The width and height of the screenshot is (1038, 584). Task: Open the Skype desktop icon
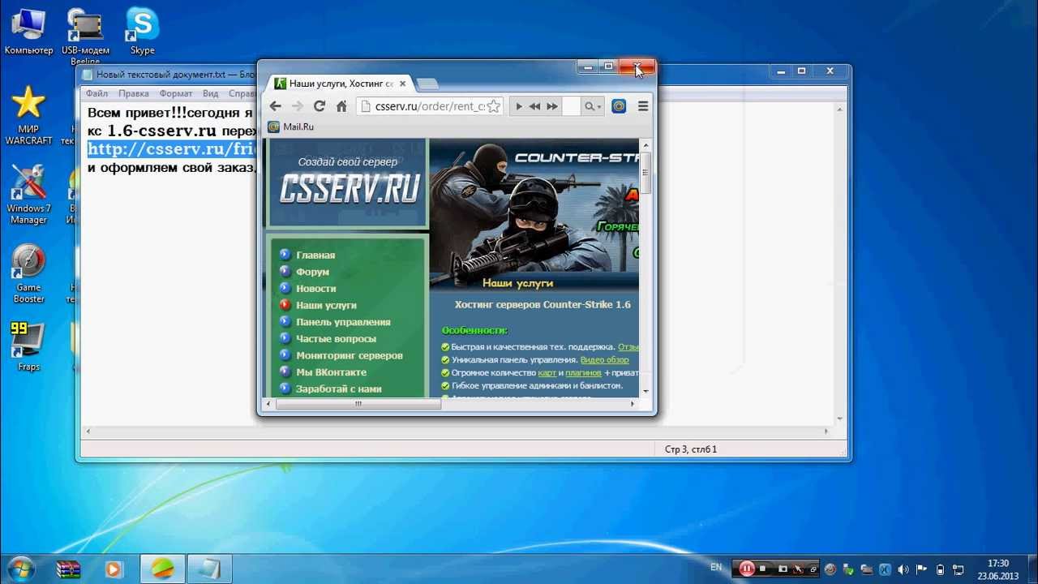pos(142,32)
